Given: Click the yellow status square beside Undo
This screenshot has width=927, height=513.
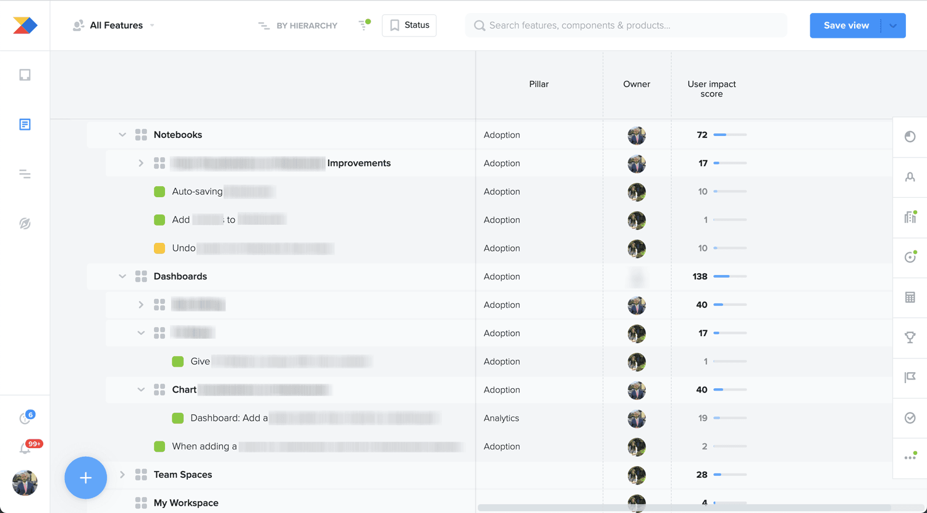Looking at the screenshot, I should click(159, 248).
